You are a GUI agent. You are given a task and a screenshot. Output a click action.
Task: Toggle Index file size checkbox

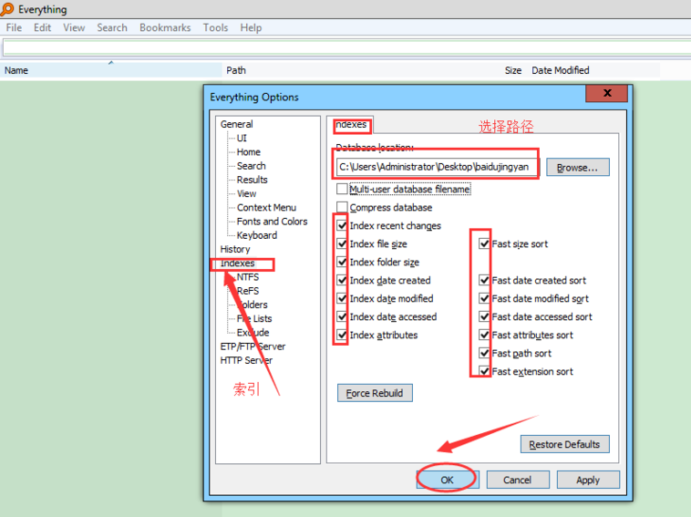pyautogui.click(x=342, y=243)
